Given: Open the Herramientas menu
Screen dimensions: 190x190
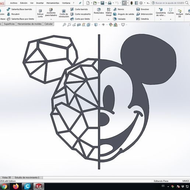Looking at the screenshot, I should (x=53, y=3).
